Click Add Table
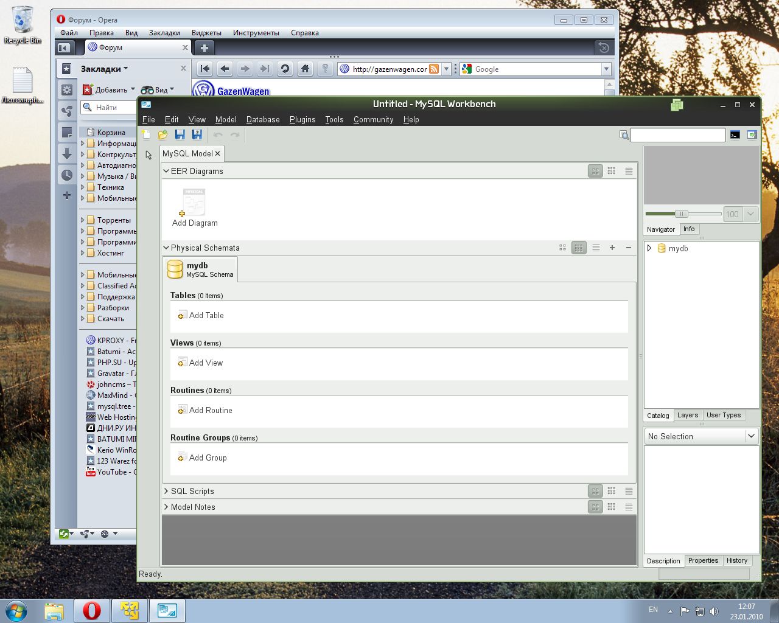This screenshot has width=779, height=623. (201, 315)
